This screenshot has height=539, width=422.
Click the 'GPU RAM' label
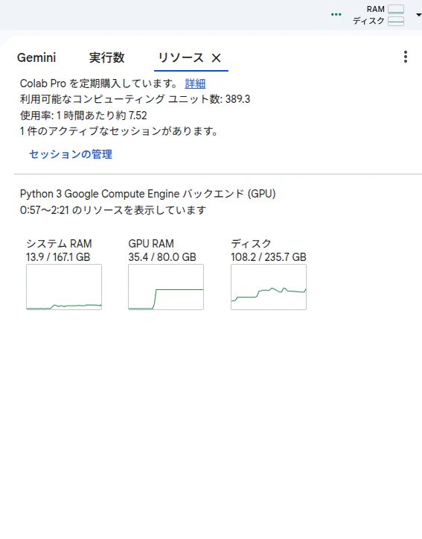click(x=151, y=244)
